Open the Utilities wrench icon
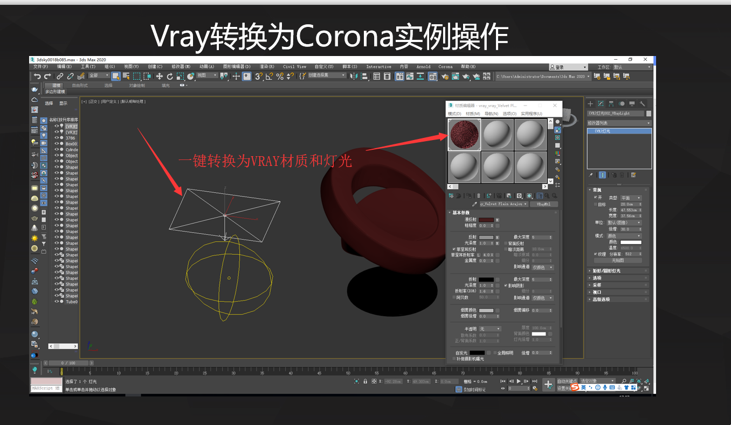Viewport: 731px width, 425px height. coord(642,104)
